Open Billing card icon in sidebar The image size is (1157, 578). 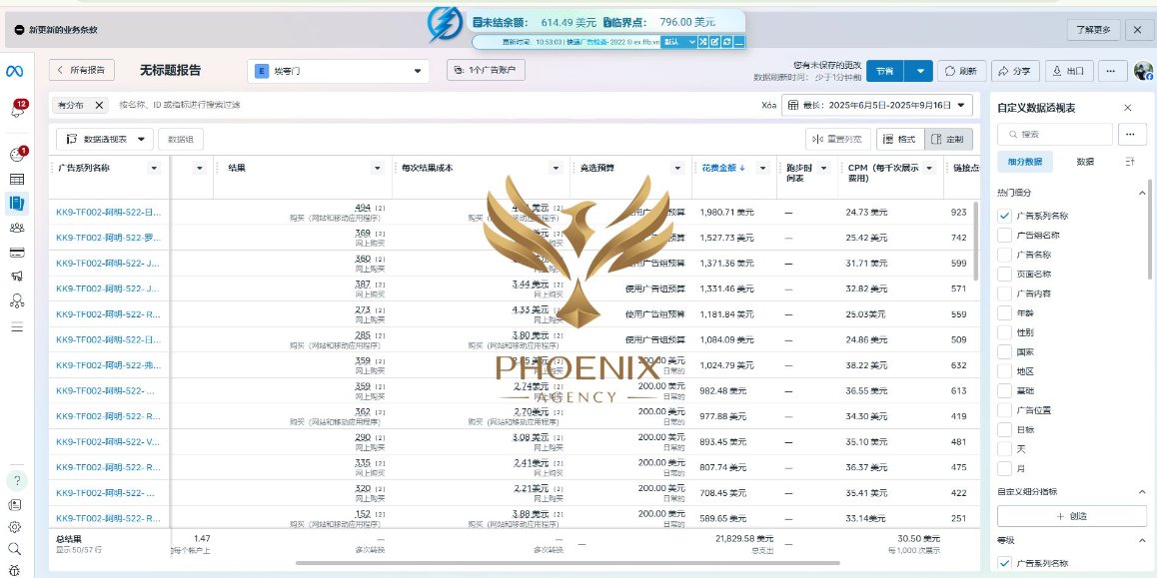(16, 253)
